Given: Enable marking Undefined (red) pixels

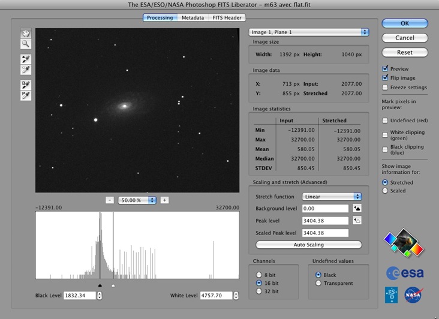Looking at the screenshot, I should [x=385, y=121].
